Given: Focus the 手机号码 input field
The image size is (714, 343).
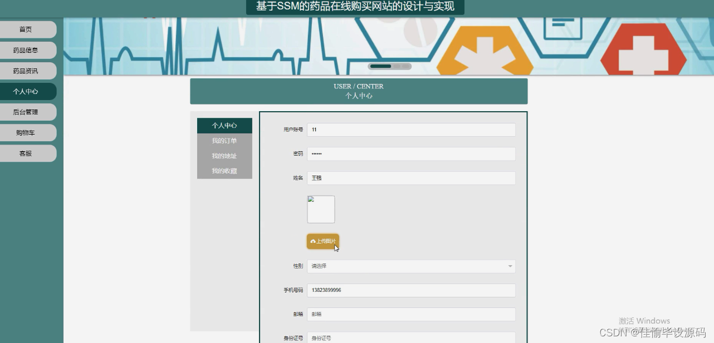Looking at the screenshot, I should pos(411,290).
